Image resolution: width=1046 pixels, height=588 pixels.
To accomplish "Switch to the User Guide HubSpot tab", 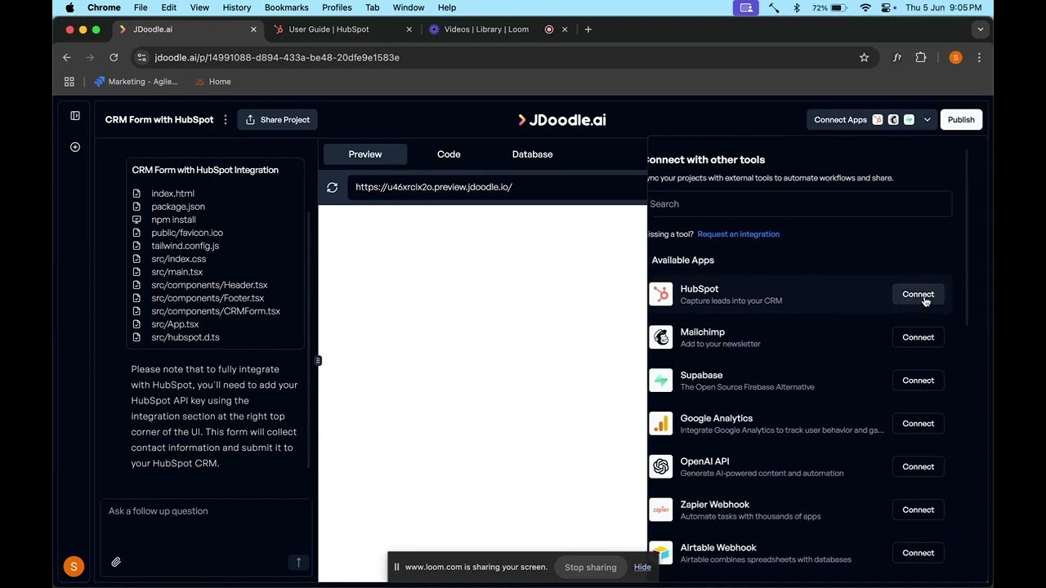I will [340, 29].
